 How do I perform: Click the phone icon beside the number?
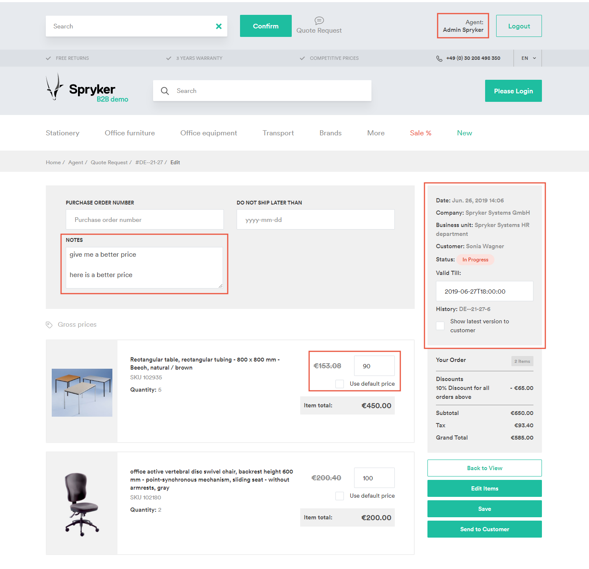tap(439, 58)
